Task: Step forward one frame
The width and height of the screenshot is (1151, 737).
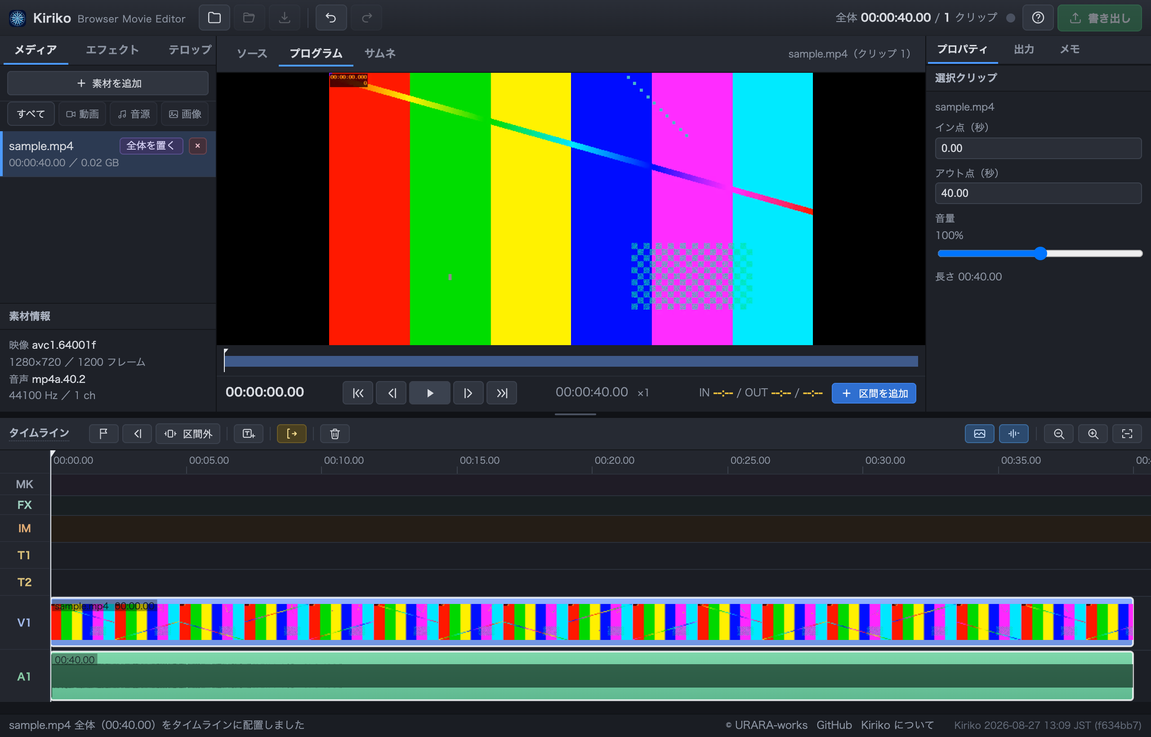Action: [468, 393]
